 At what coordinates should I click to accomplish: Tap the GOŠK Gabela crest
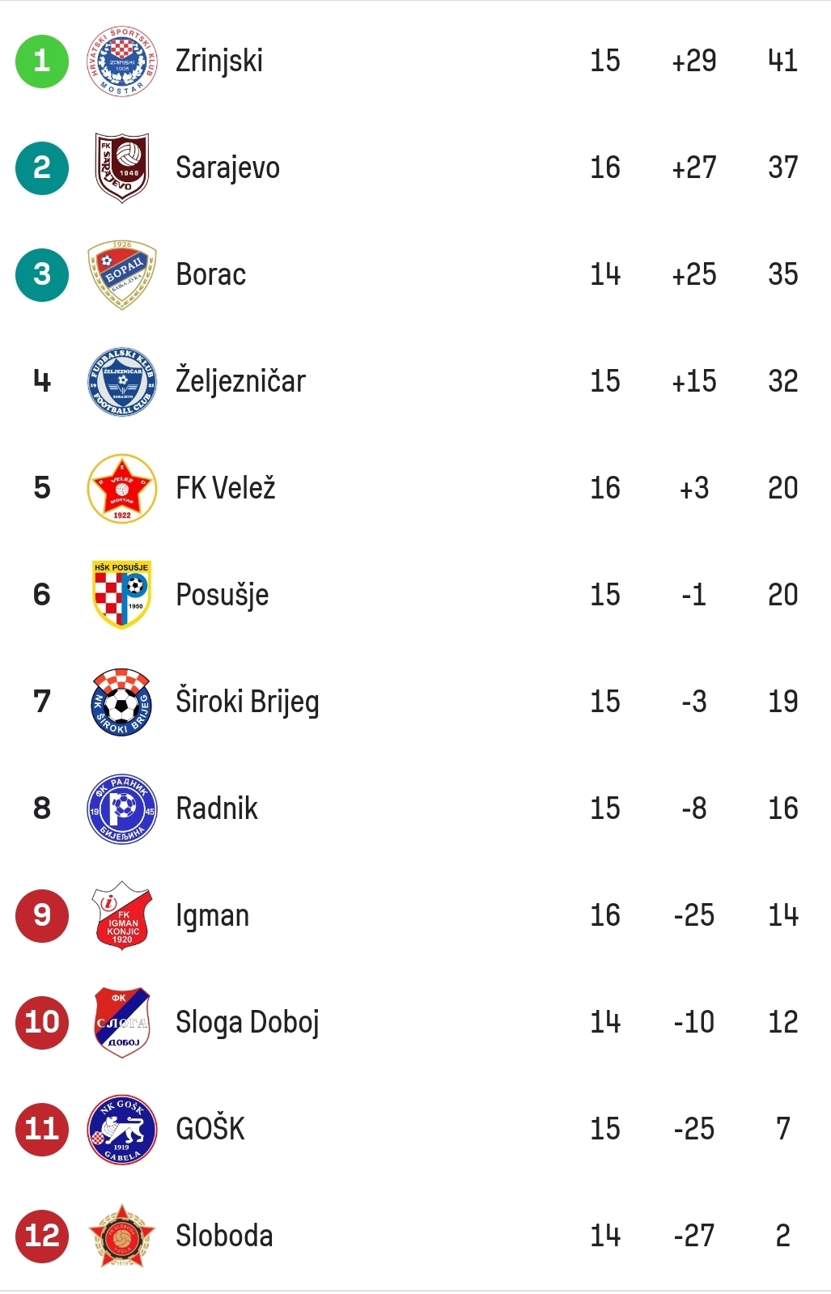121,1129
